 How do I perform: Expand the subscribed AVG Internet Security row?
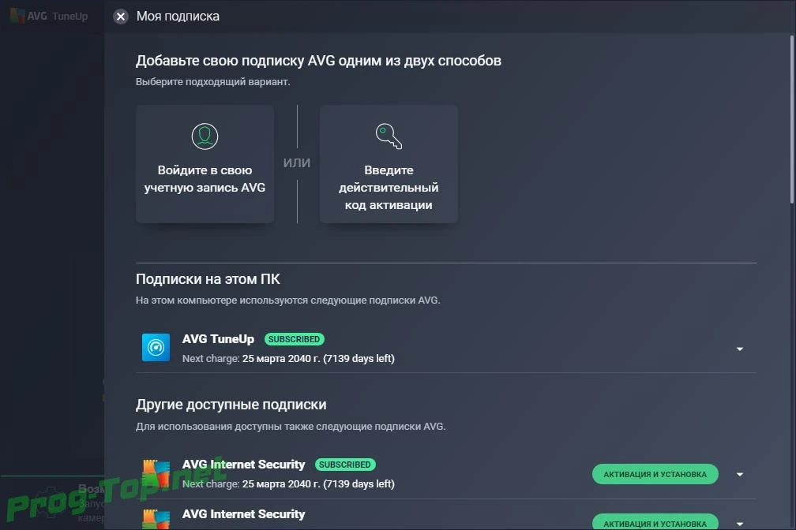pos(740,475)
